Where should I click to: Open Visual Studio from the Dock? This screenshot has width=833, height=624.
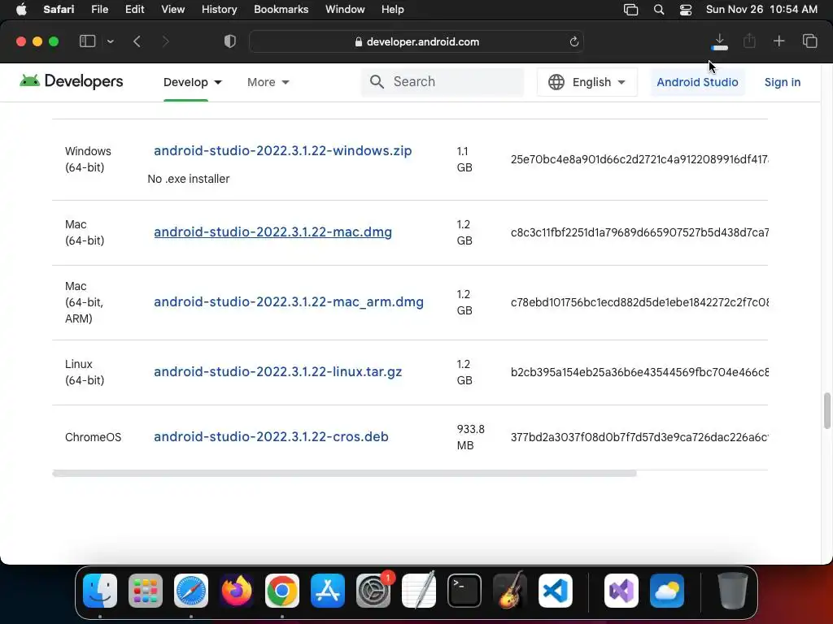[x=621, y=591]
